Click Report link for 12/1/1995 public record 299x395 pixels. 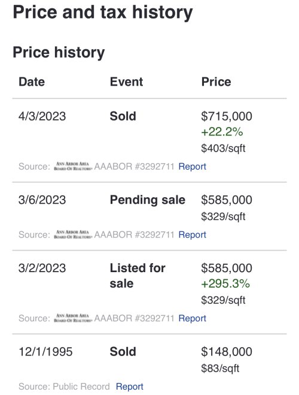pos(130,387)
